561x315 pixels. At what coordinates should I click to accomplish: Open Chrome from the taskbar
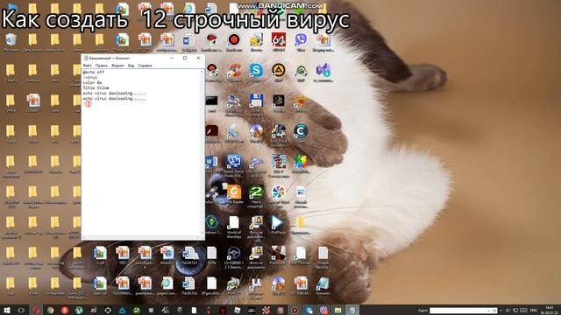[x=51, y=311]
